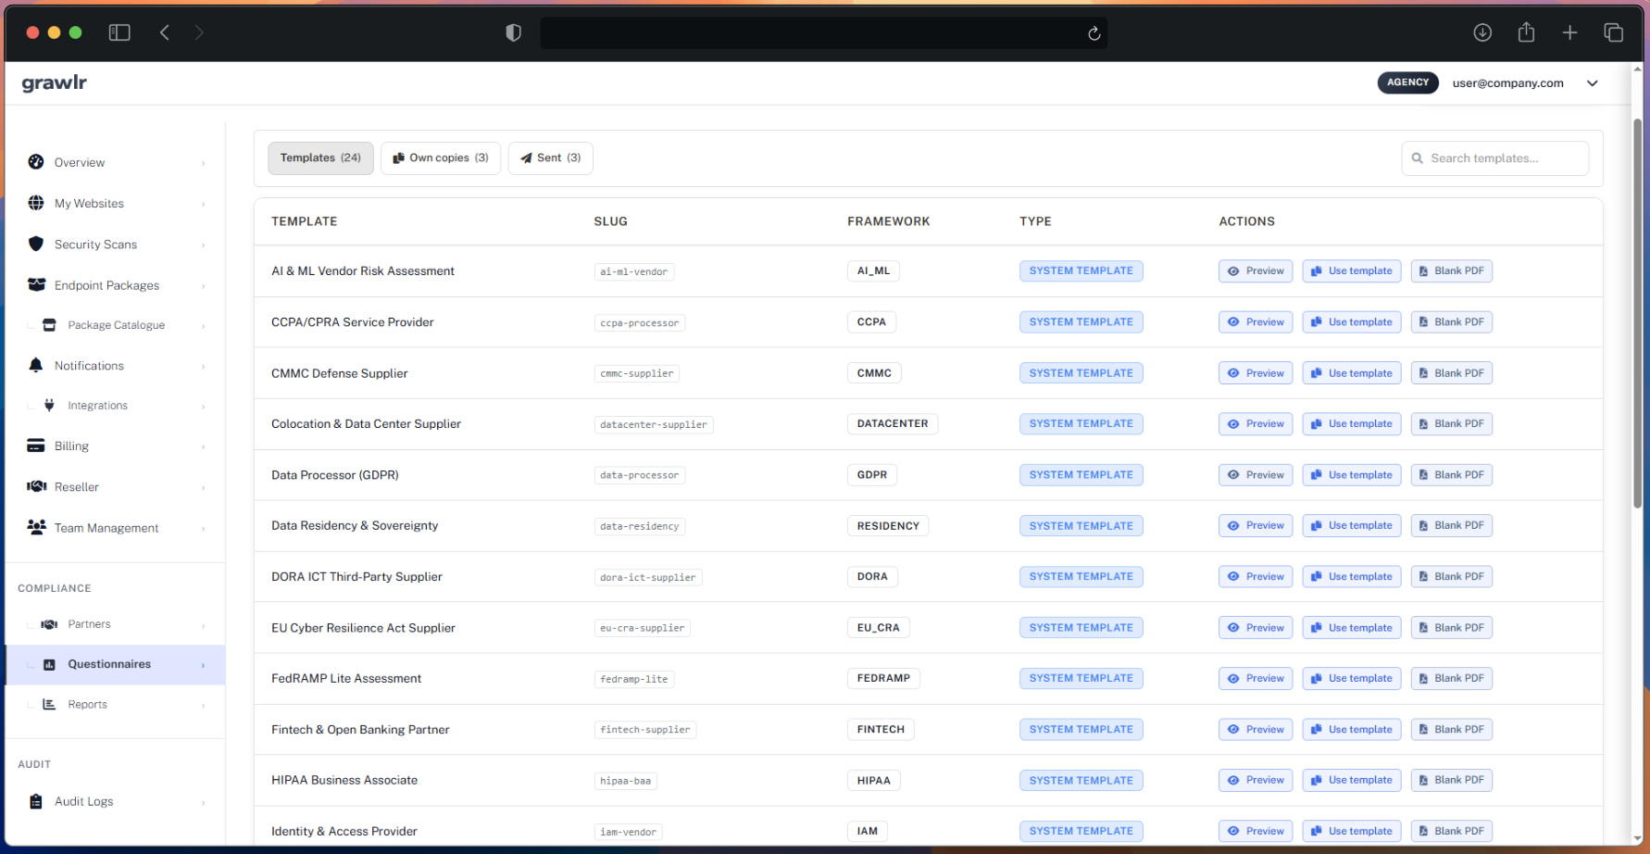The image size is (1650, 854).
Task: Click SYSTEM TEMPLATE badge for Identity & Access Provider
Action: [1081, 831]
